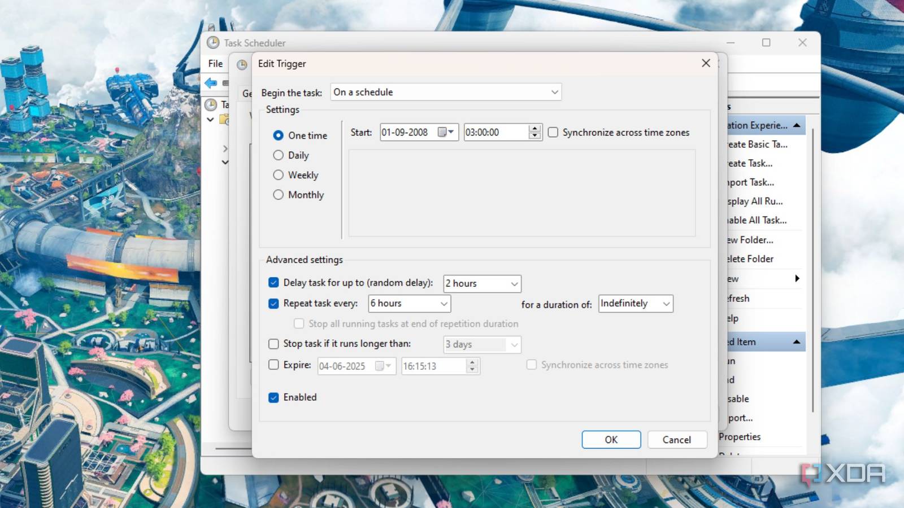Check Synchronize across time zones
This screenshot has width=904, height=508.
553,132
